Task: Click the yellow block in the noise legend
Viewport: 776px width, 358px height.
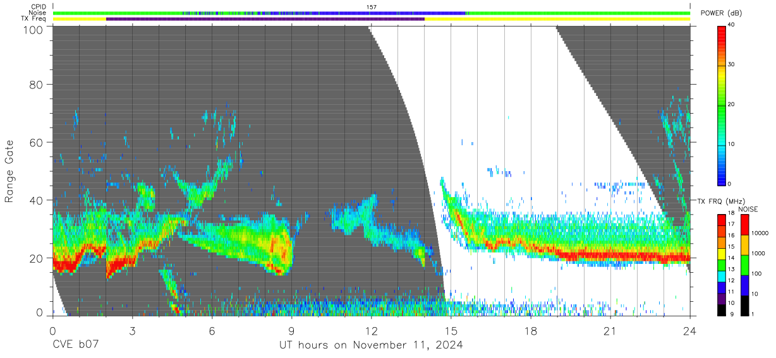Action: coord(745,245)
